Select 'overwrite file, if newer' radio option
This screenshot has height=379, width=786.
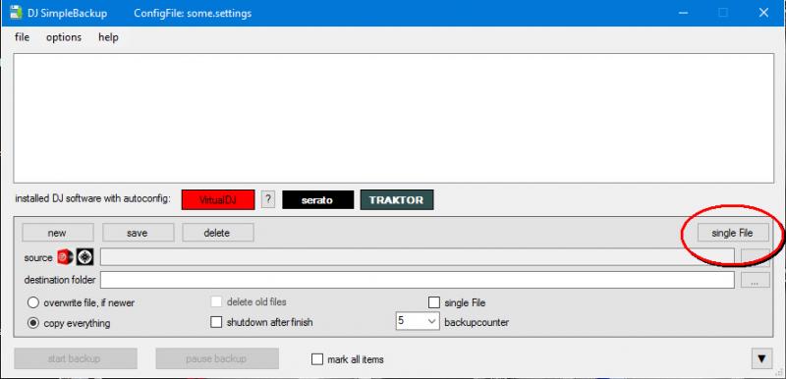33,302
